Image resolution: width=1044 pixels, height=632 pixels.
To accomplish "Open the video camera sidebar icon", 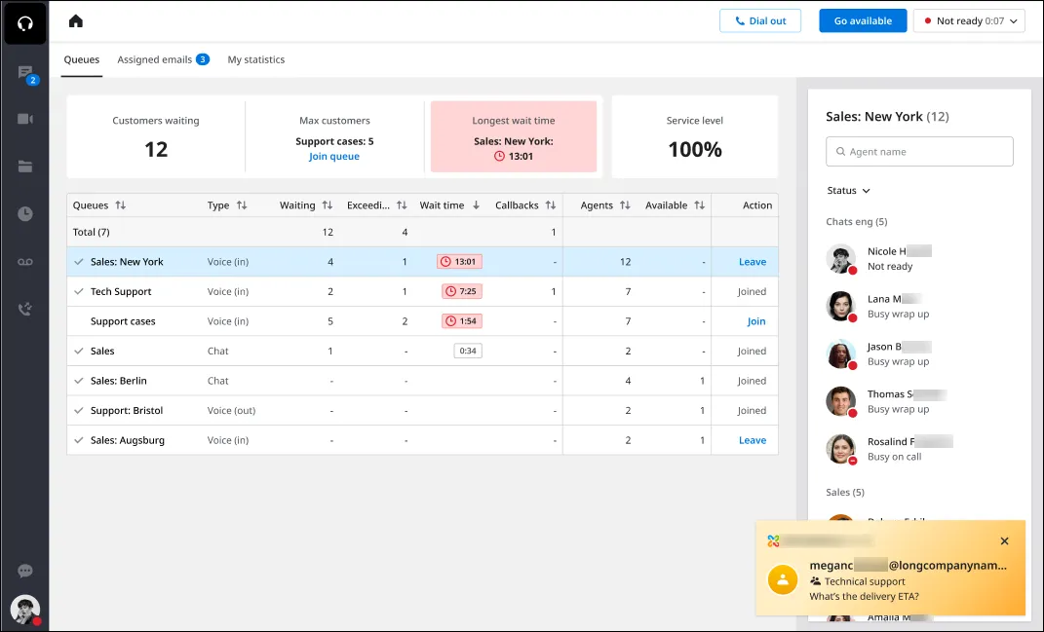I will tap(25, 119).
